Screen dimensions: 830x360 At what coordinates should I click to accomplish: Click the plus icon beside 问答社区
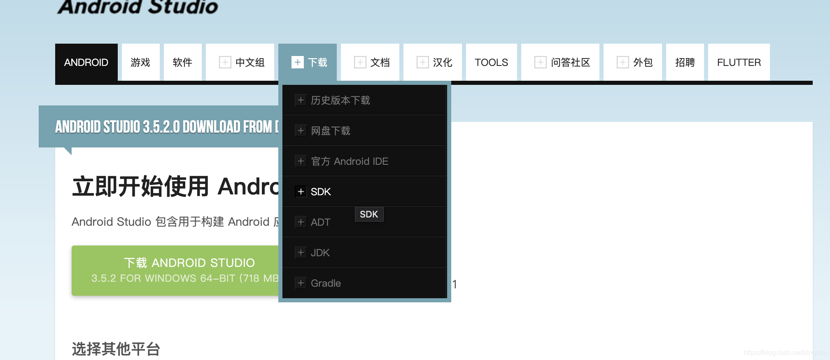[540, 62]
